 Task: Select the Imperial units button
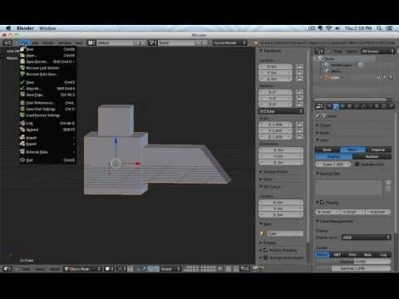pyautogui.click(x=379, y=149)
